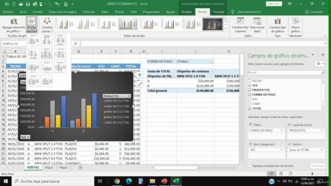
Task: Click the chart styles brush button
Action: click(140, 84)
